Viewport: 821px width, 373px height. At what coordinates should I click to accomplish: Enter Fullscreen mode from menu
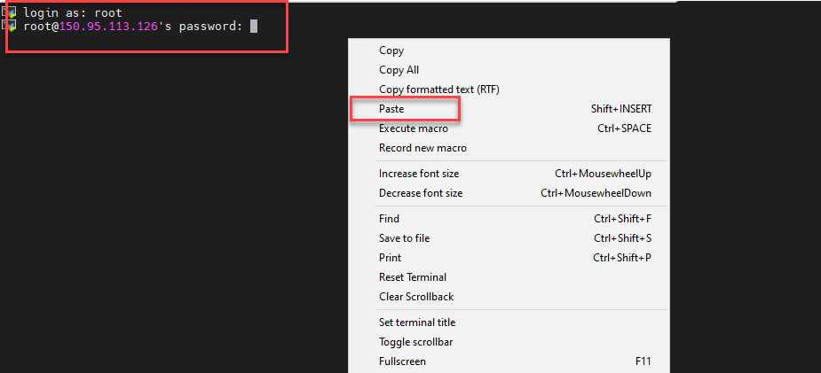pyautogui.click(x=402, y=361)
